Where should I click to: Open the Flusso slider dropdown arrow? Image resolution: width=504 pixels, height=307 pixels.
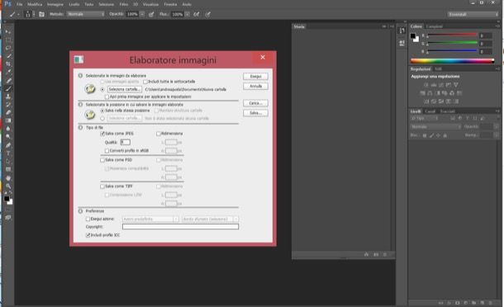tap(187, 14)
